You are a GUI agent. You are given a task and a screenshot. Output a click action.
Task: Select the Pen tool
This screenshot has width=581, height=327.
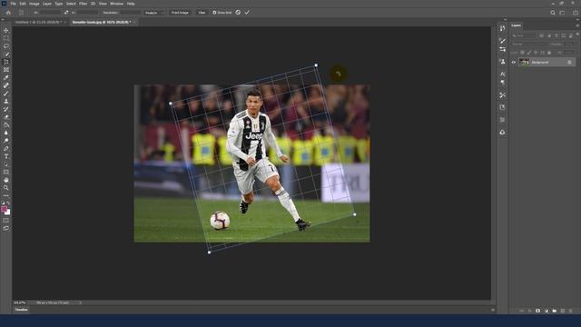point(6,148)
